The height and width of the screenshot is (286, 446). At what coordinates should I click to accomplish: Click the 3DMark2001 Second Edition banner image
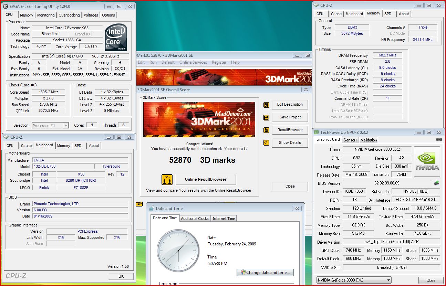[x=199, y=120]
